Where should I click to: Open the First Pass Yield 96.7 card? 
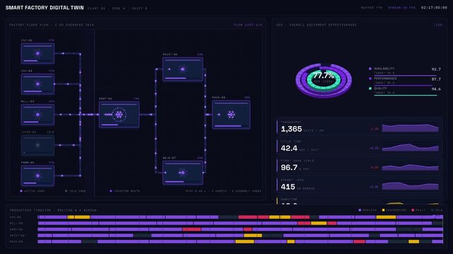coord(360,165)
